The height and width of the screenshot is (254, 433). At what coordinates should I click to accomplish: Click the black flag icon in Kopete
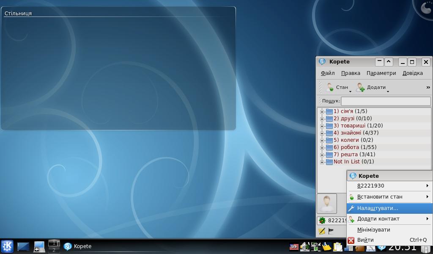331,231
